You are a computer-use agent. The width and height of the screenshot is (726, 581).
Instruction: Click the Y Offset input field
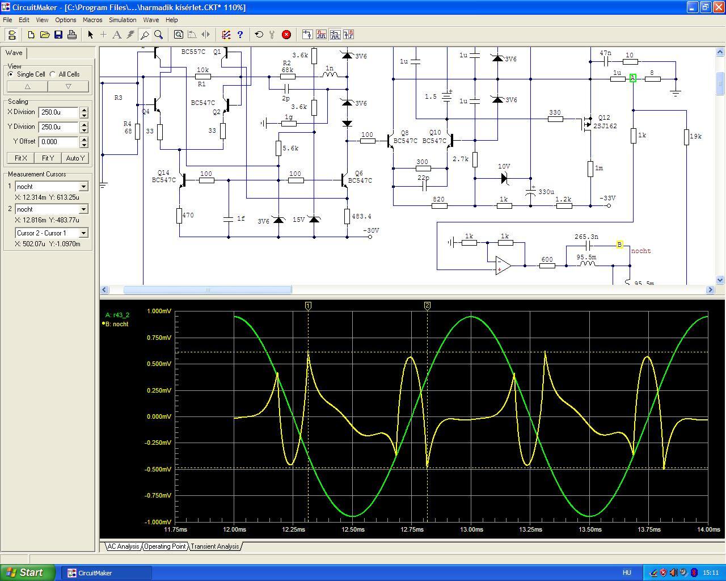59,142
